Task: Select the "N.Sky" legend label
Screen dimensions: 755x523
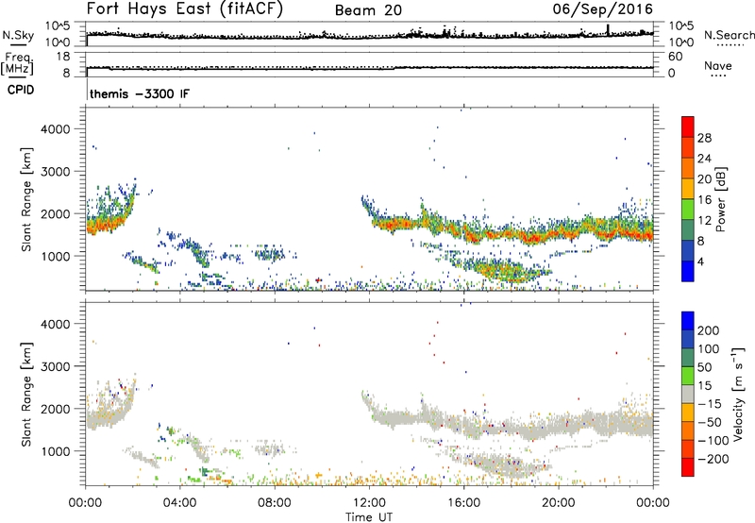Action: [x=18, y=36]
